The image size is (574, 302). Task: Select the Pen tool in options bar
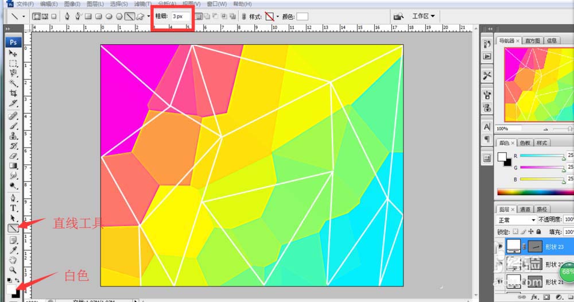click(68, 17)
